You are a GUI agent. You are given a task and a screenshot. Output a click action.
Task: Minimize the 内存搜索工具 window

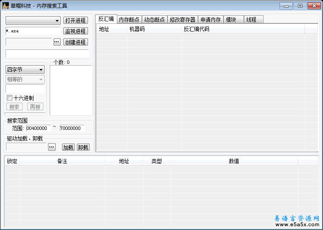(x=286, y=6)
